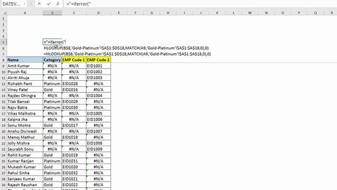Select the cell 'Tilak Bansal'
Viewport: 337px width, 190px height.
coord(25,101)
